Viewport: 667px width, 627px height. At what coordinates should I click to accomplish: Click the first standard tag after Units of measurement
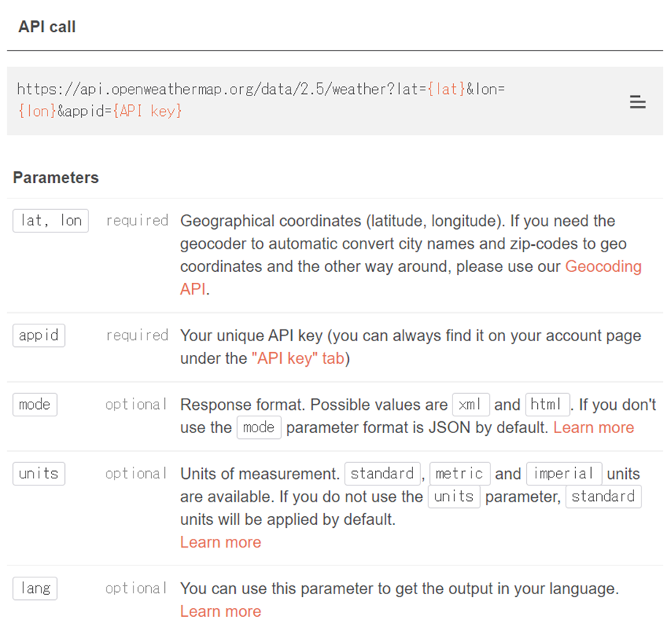382,474
